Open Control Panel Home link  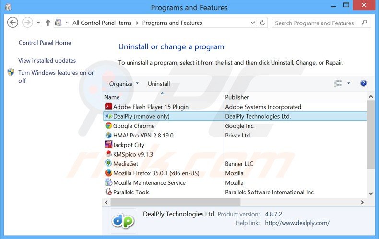[45, 43]
